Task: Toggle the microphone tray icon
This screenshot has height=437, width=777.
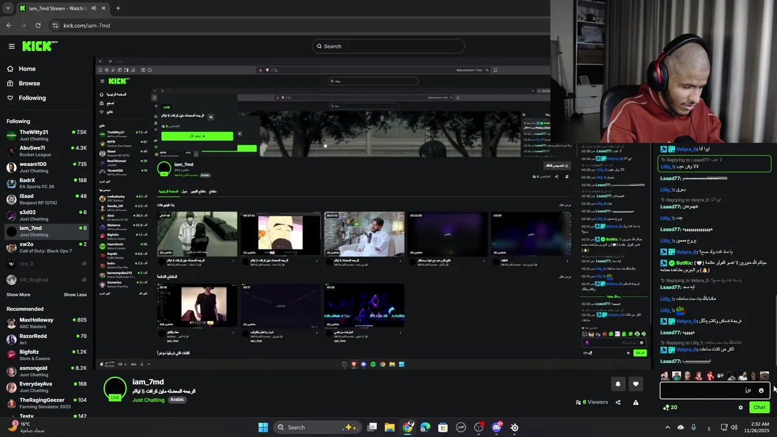Action: pos(694,427)
